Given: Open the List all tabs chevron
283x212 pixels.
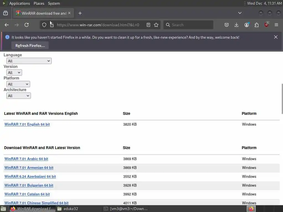Looking at the screenshot, I should (x=240, y=13).
